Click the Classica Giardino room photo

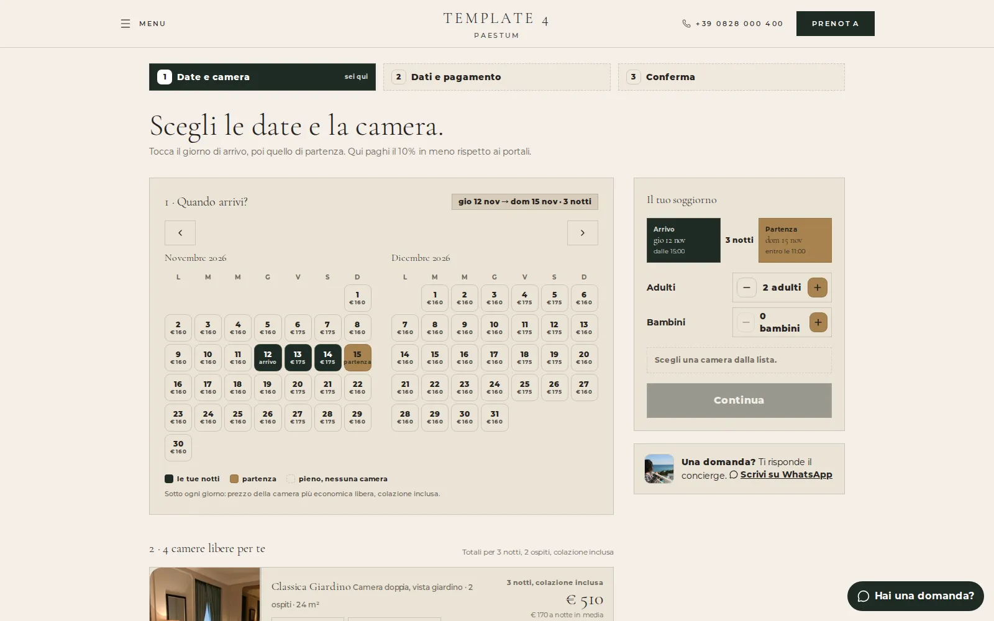coord(205,594)
